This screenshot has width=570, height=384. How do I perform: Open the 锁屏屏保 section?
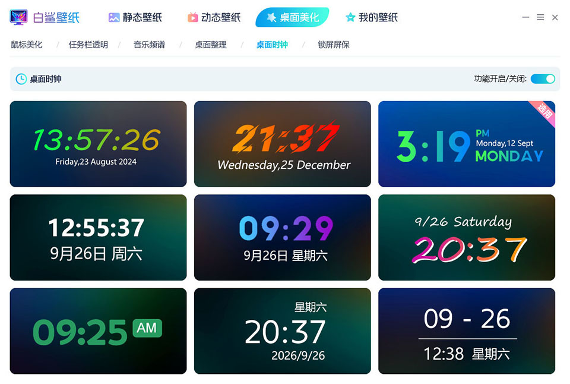[334, 45]
